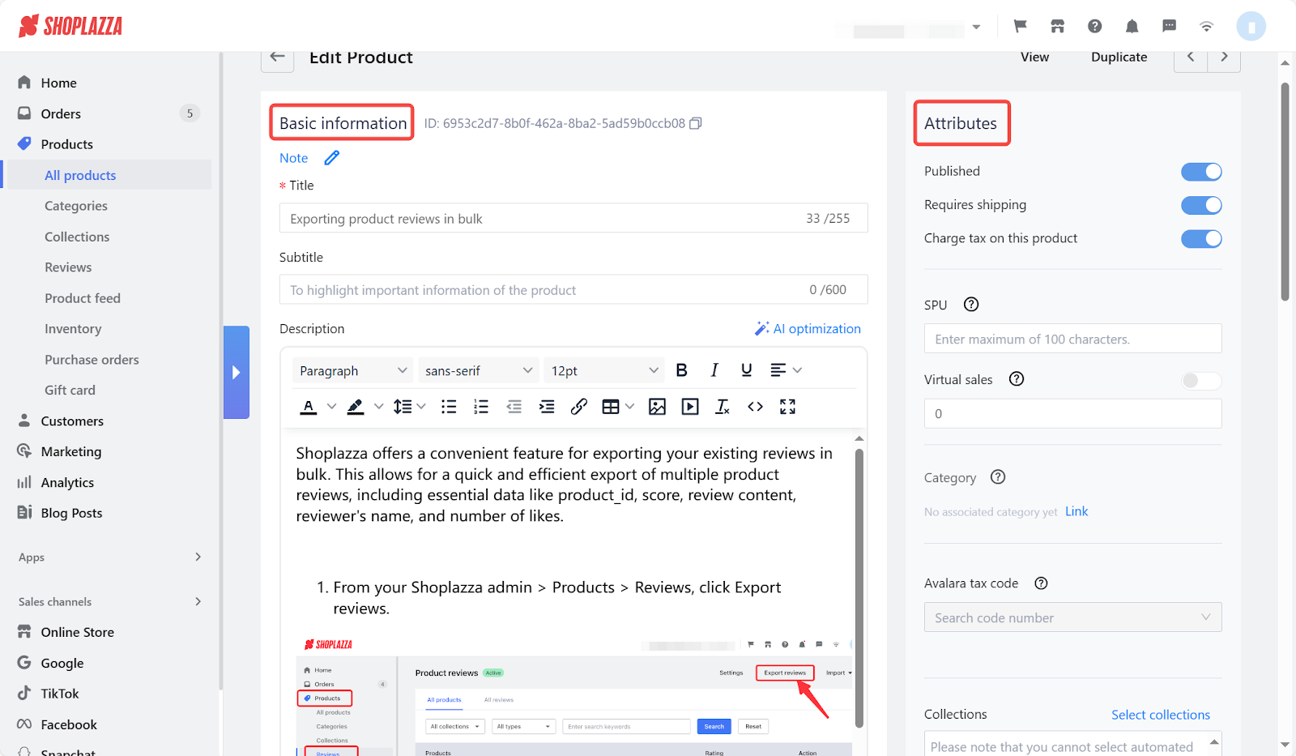Screen dimensions: 1296x756
Task: Decrease indent in the editor
Action: click(514, 407)
